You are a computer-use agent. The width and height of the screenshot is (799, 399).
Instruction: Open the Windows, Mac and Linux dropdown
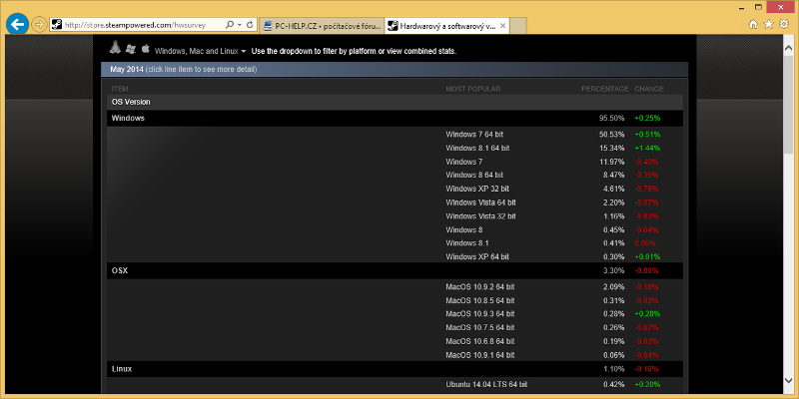coord(200,50)
